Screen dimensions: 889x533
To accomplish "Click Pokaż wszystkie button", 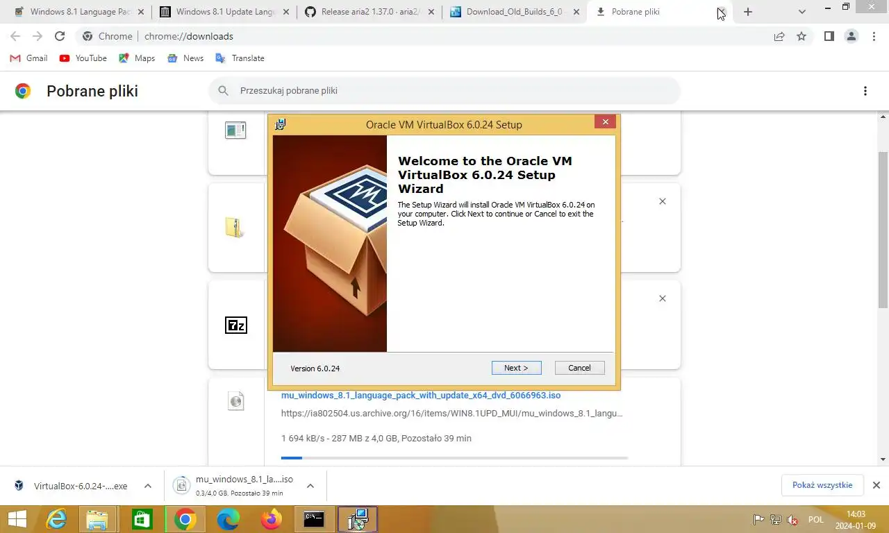I will pyautogui.click(x=822, y=485).
